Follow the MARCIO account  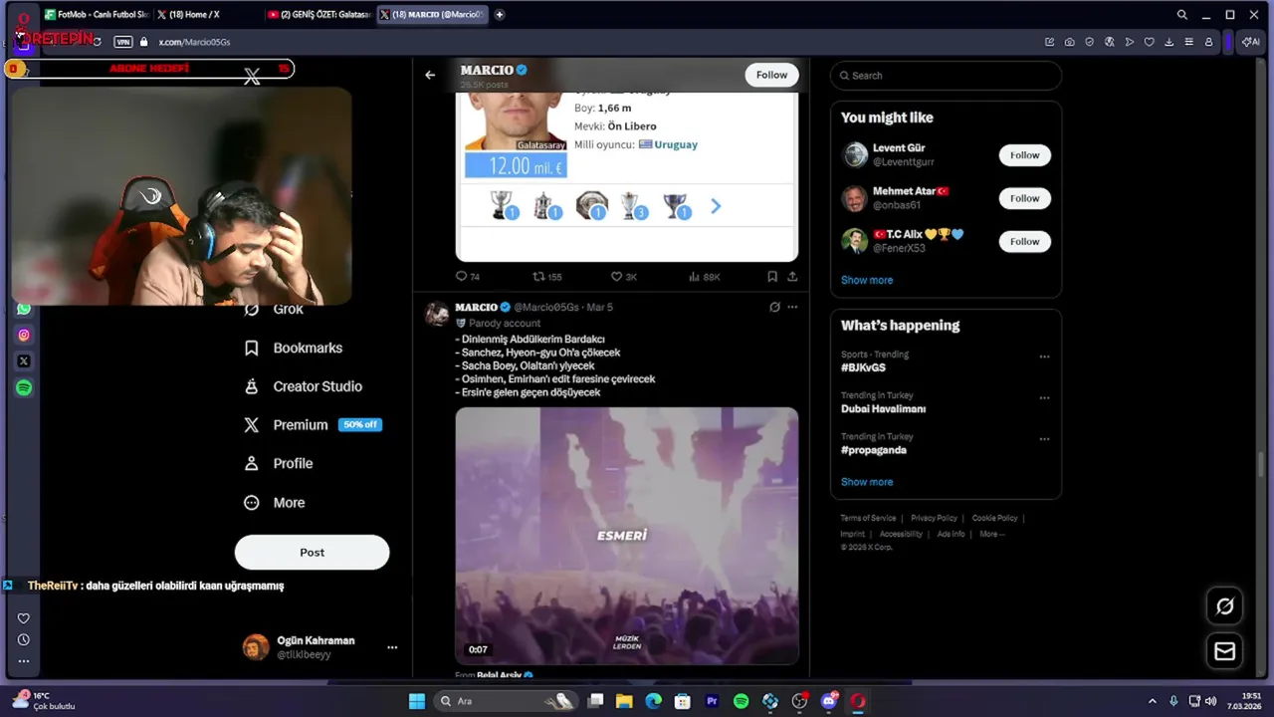pyautogui.click(x=771, y=75)
